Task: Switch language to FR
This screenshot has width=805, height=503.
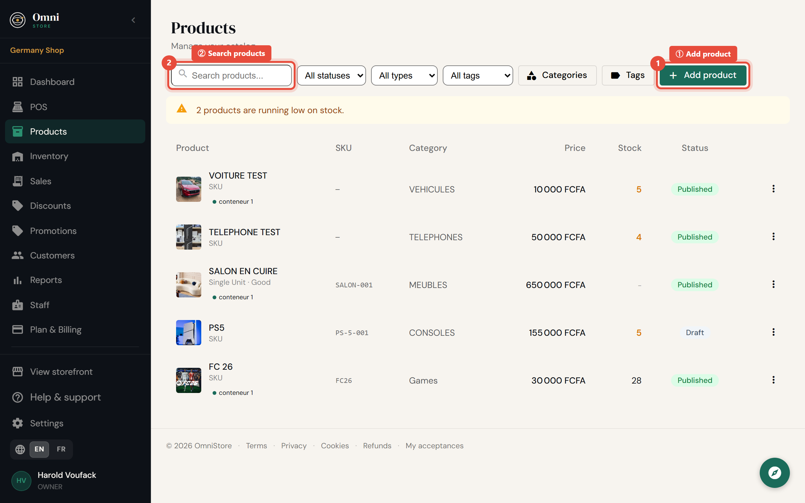Action: coord(61,450)
